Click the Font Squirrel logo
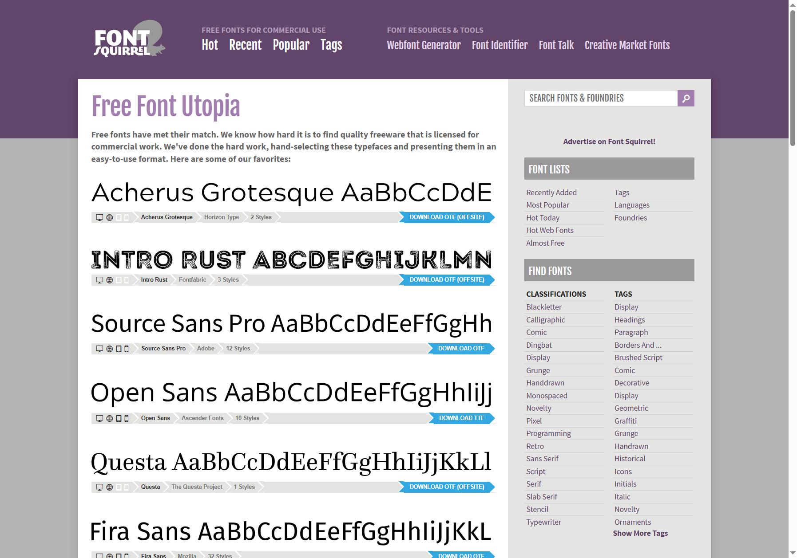The width and height of the screenshot is (797, 558). 130,39
